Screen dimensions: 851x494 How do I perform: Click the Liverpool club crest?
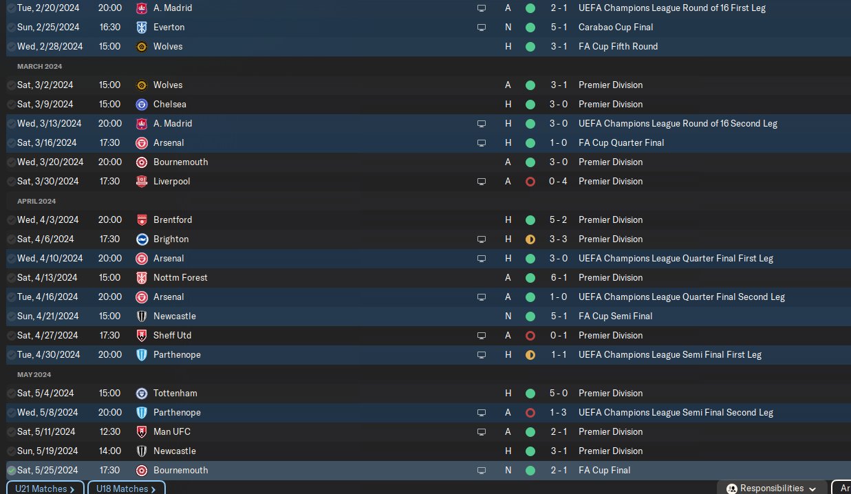[142, 182]
